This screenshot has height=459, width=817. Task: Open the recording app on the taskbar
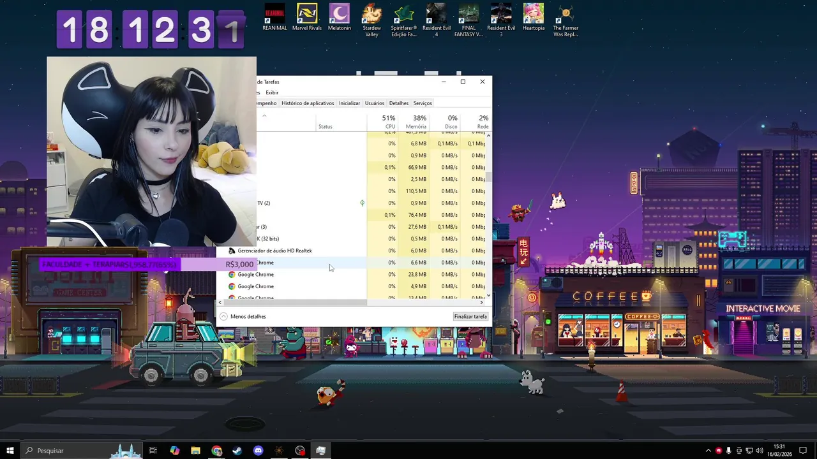click(300, 451)
